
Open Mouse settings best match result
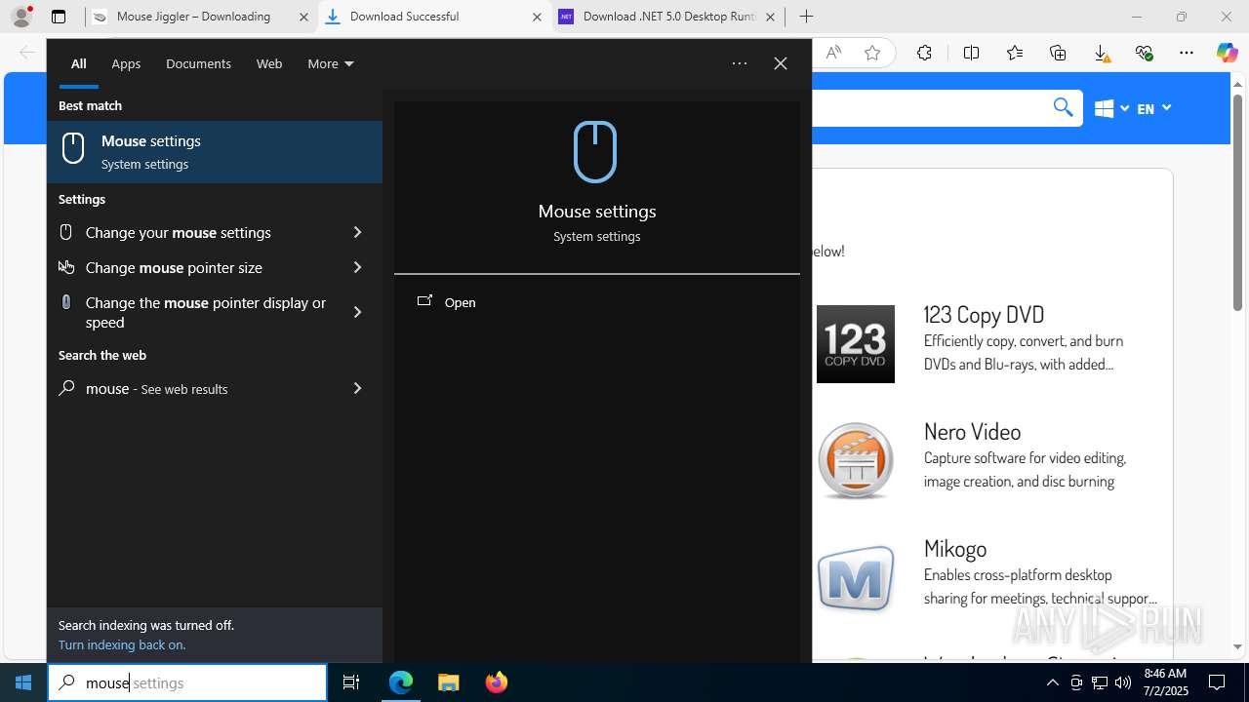(215, 152)
